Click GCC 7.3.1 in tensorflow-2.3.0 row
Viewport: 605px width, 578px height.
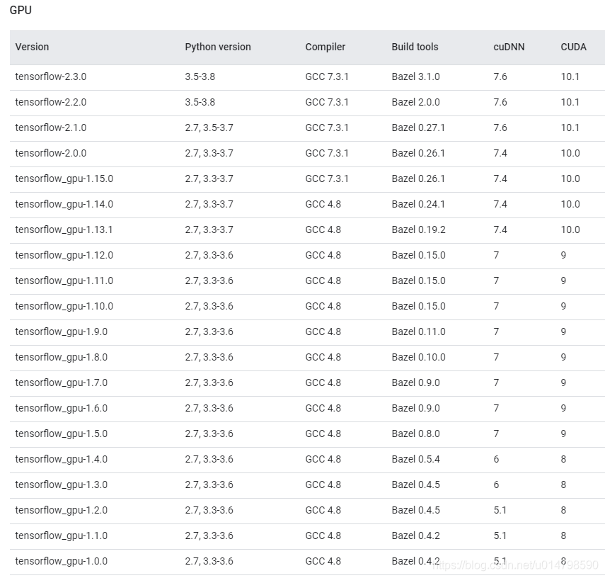(327, 76)
